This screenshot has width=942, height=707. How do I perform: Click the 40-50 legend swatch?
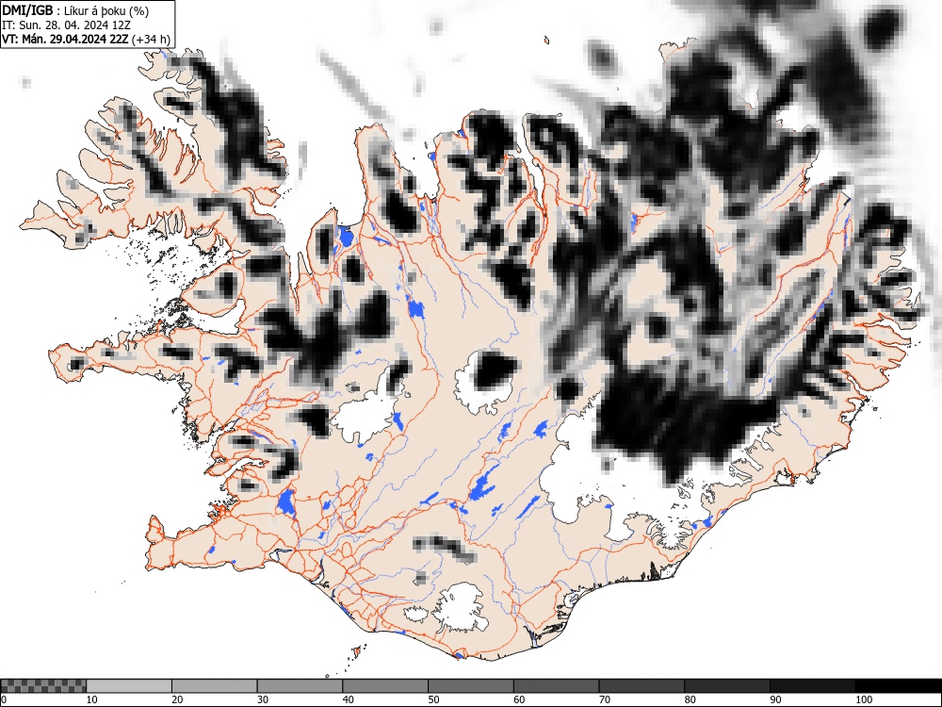385,686
